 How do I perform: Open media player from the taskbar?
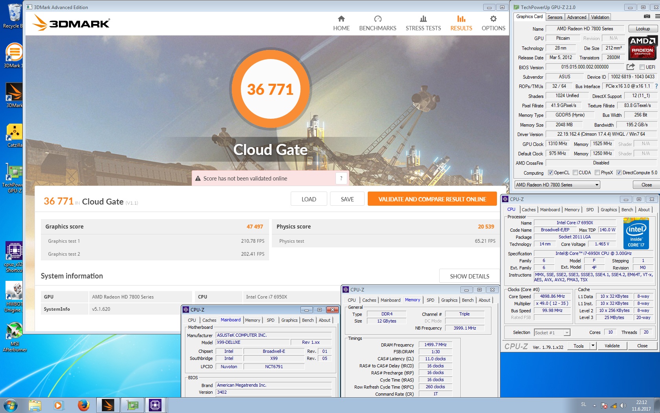[58, 405]
